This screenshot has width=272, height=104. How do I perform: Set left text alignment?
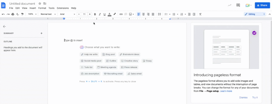(x=139, y=14)
